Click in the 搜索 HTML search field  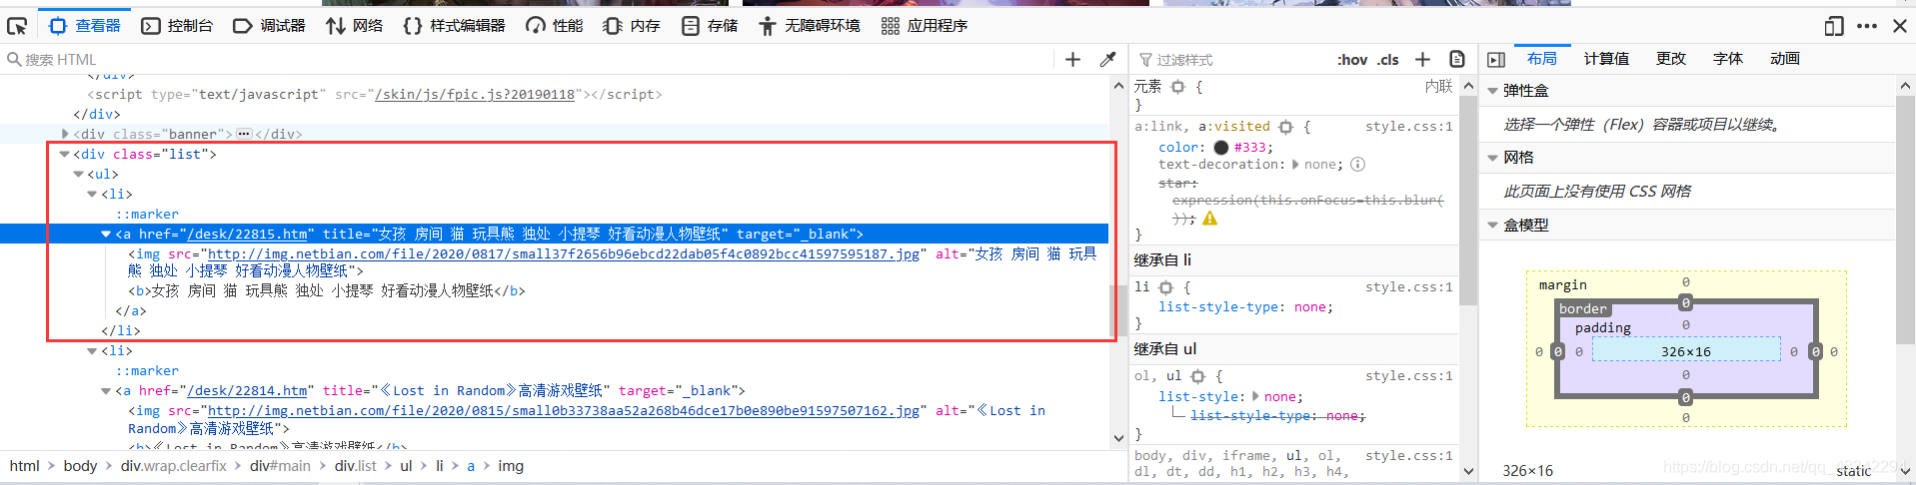point(530,60)
